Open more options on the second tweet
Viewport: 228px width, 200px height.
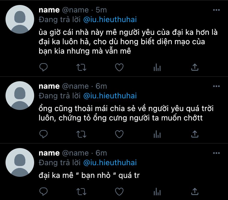tap(216, 86)
